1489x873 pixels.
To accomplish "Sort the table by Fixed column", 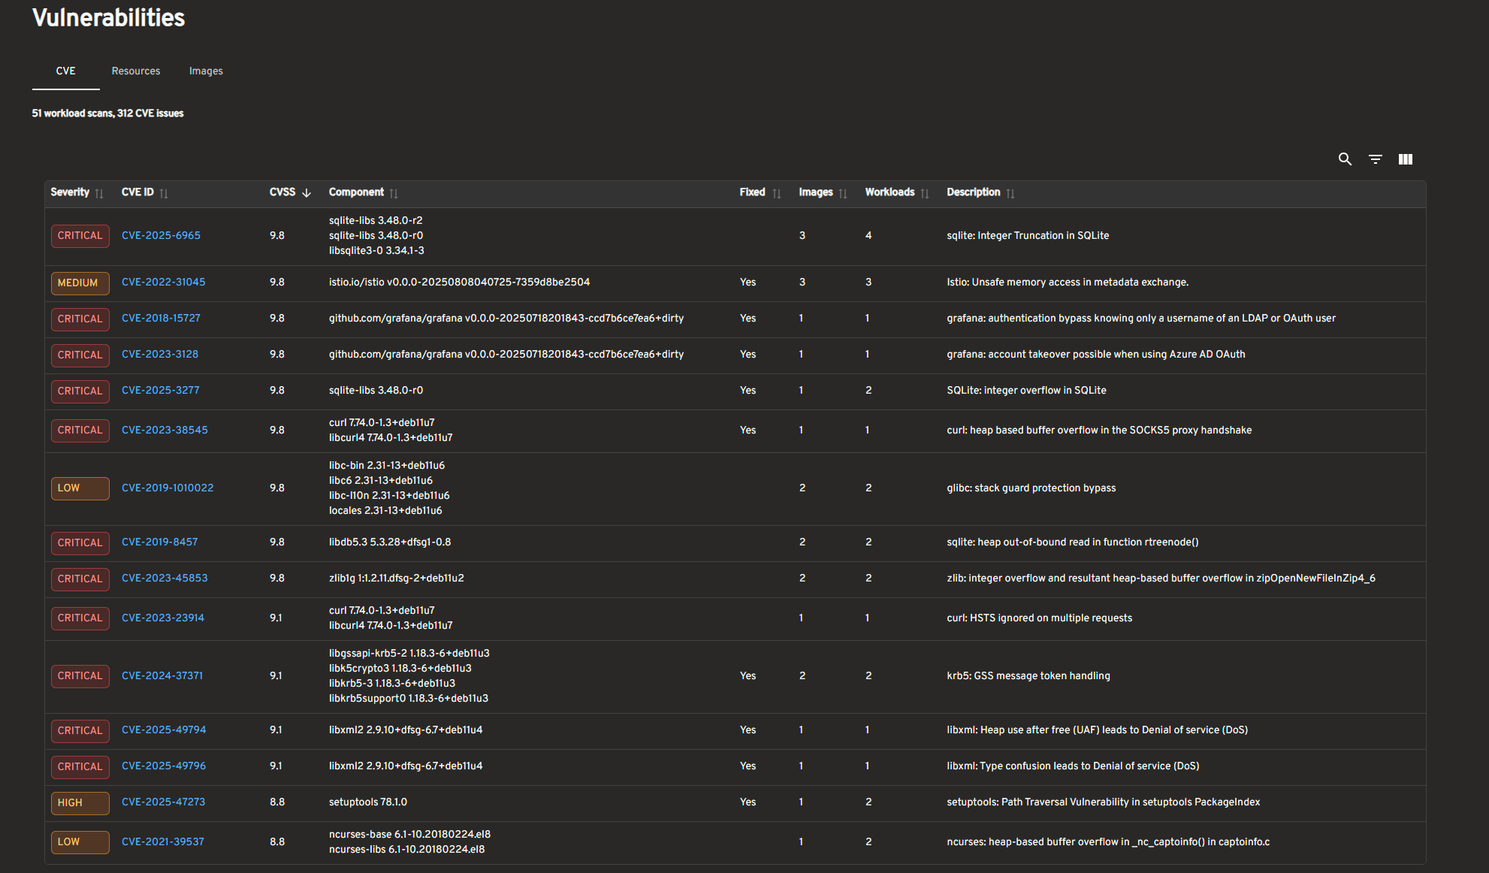I will 777,192.
